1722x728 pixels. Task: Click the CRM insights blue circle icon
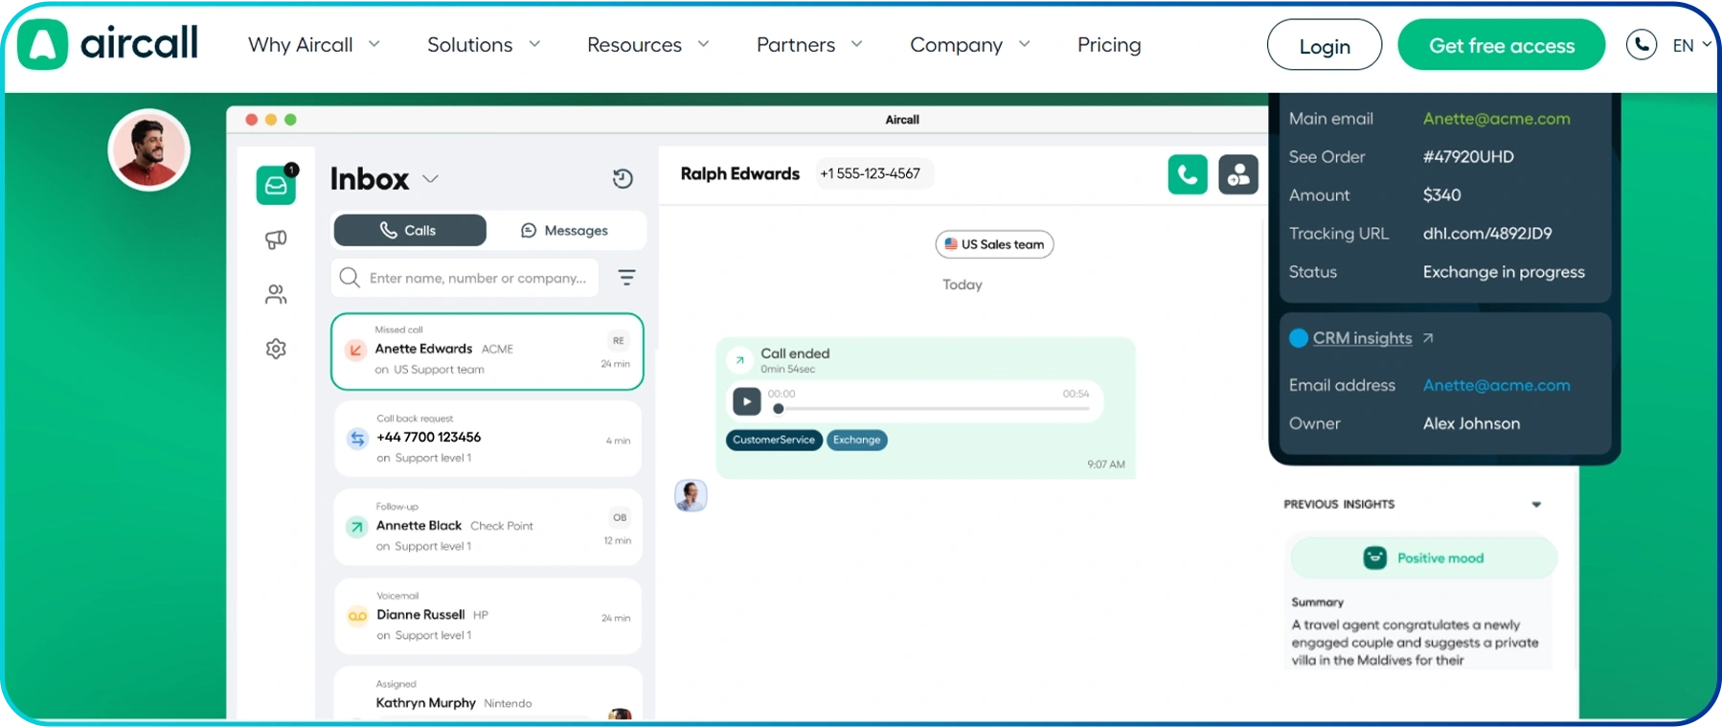click(1299, 338)
